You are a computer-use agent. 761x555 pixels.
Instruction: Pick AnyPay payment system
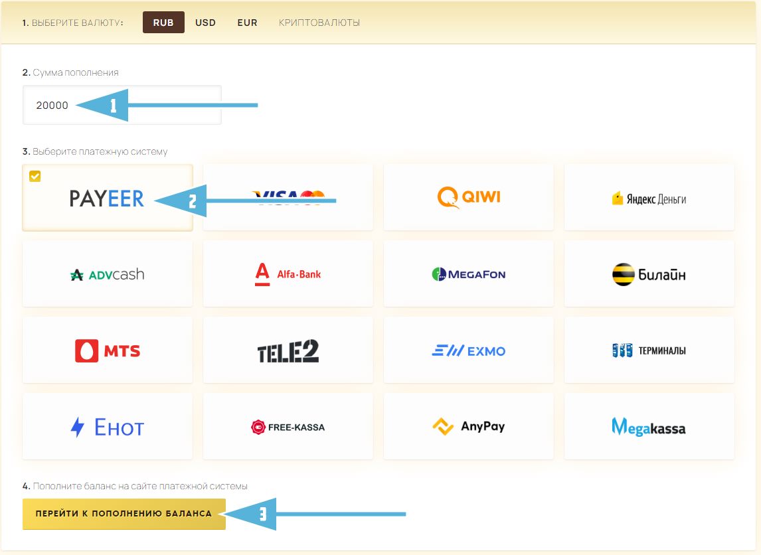tap(468, 426)
